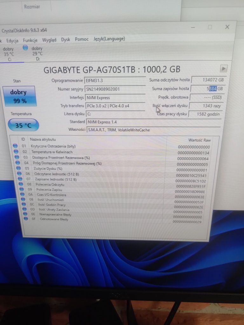Click the Standard field NVM Express 1.4

tap(154, 122)
